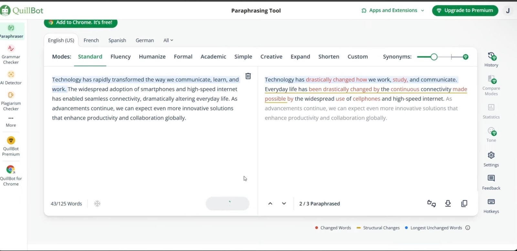Switch to the German language tab
This screenshot has width=517, height=251.
coord(145,40)
